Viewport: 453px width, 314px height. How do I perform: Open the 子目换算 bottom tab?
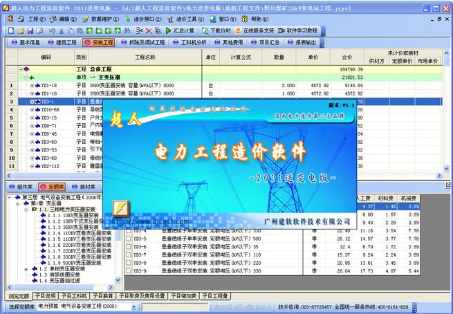pyautogui.click(x=102, y=296)
